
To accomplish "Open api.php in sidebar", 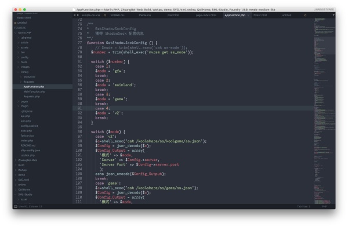I will point(26,116).
